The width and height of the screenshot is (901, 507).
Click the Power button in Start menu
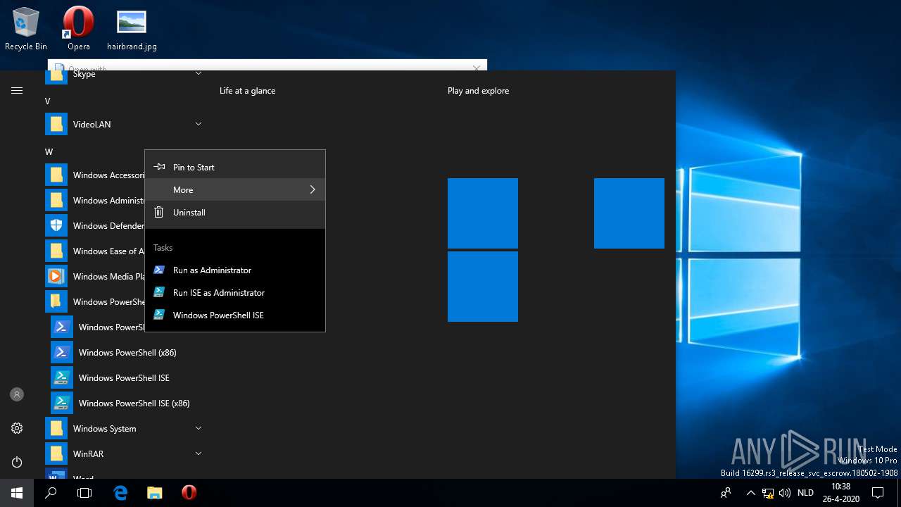17,462
